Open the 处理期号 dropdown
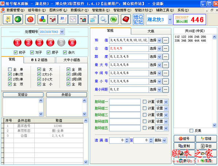Image resolution: width=218 pixels, height=166 pixels. 62,32
